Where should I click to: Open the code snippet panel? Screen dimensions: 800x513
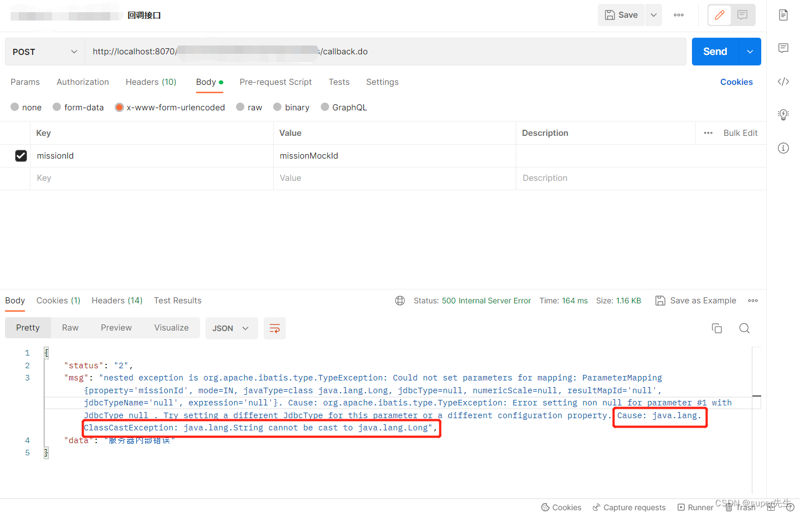pyautogui.click(x=783, y=82)
